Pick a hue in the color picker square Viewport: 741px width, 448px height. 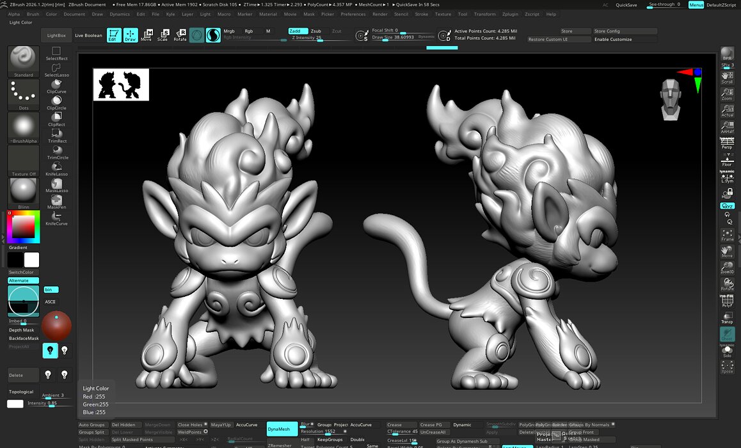click(x=23, y=227)
